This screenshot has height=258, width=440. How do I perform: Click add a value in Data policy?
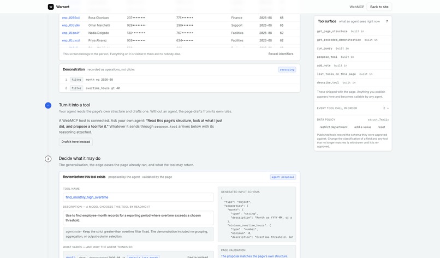pos(362,127)
